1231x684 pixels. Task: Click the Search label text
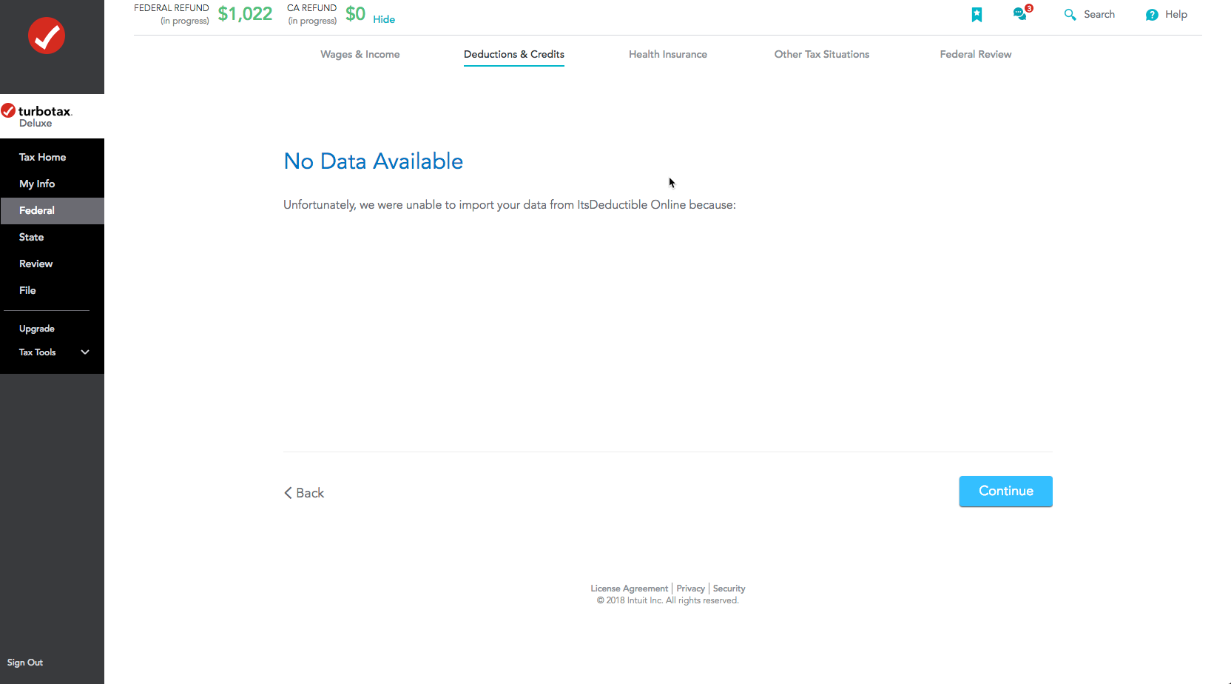pos(1099,14)
